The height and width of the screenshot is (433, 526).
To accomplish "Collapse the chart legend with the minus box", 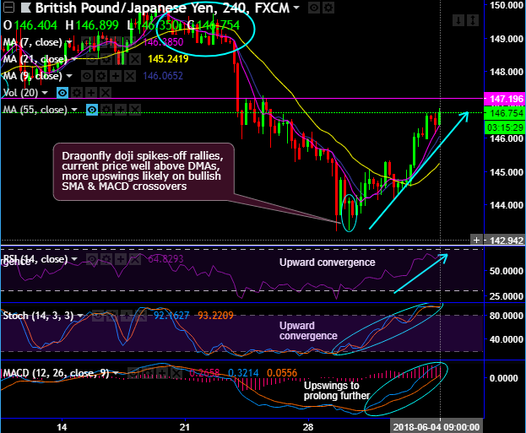I will (8, 8).
